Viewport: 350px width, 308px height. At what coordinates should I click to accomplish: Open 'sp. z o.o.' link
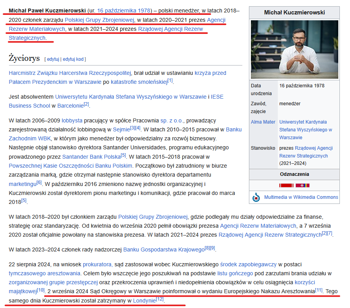pyautogui.click(x=172, y=120)
